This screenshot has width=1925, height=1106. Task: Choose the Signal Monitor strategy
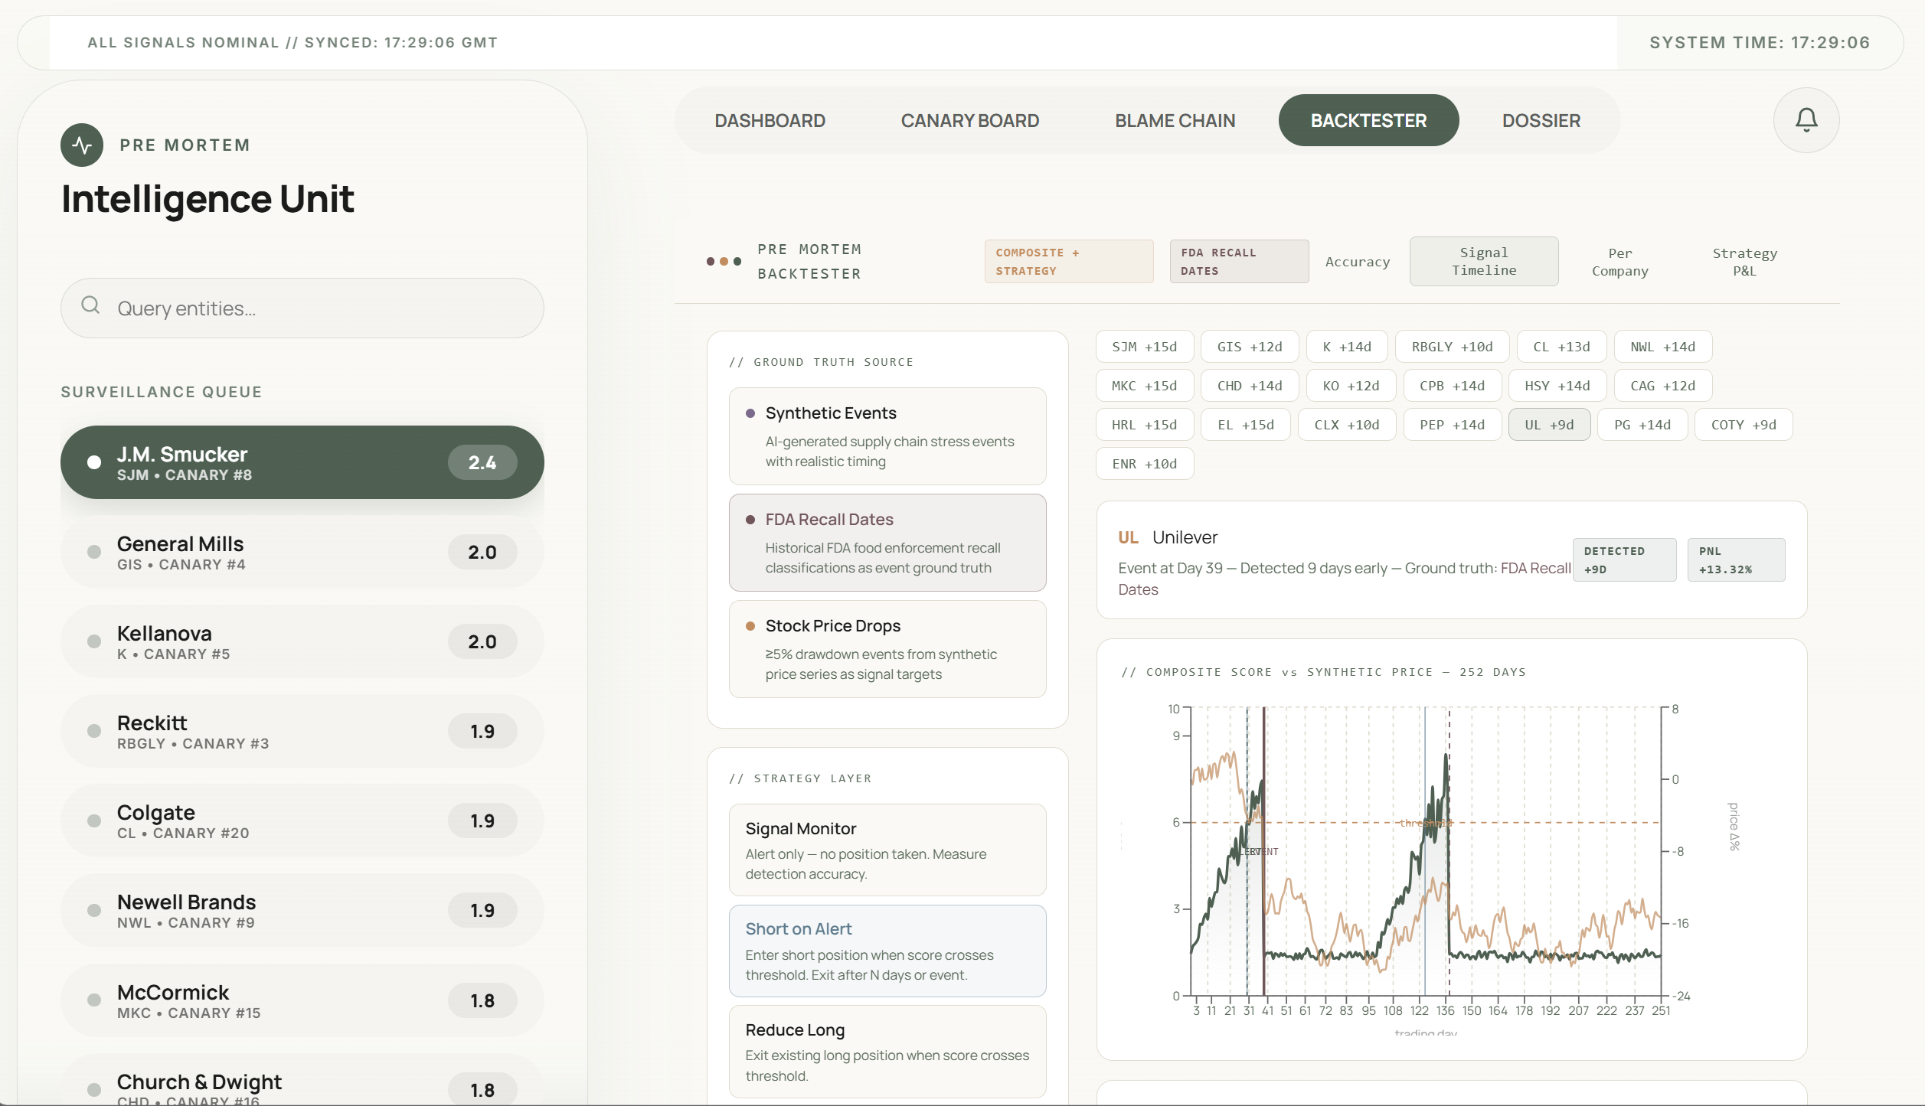coord(887,850)
